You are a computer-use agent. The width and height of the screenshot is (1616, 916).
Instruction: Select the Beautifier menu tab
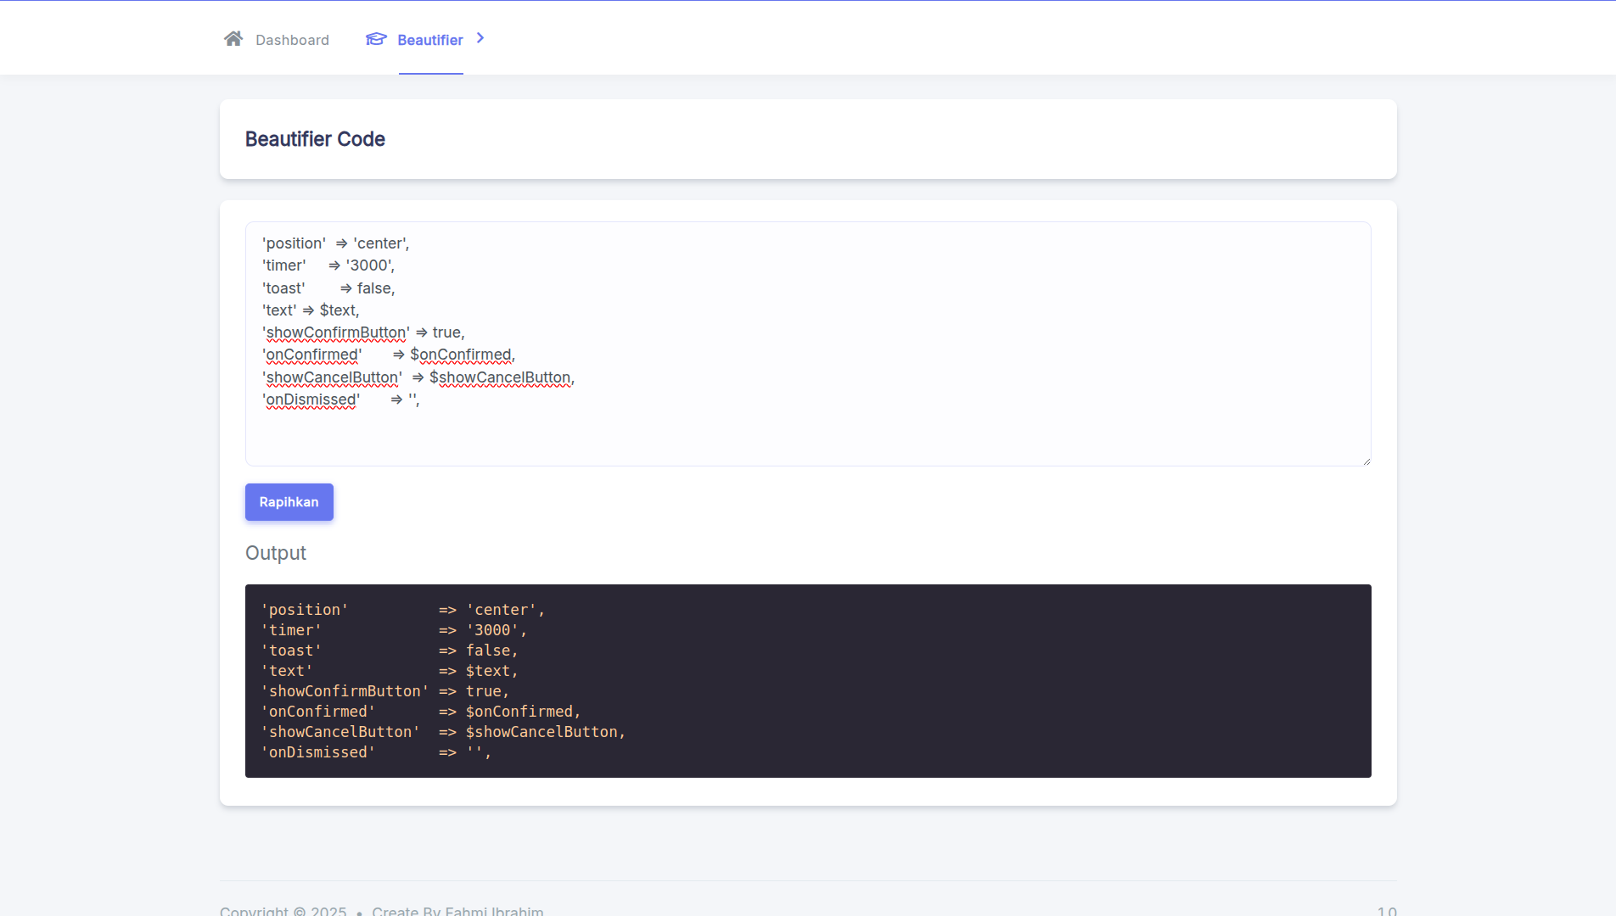pos(429,40)
